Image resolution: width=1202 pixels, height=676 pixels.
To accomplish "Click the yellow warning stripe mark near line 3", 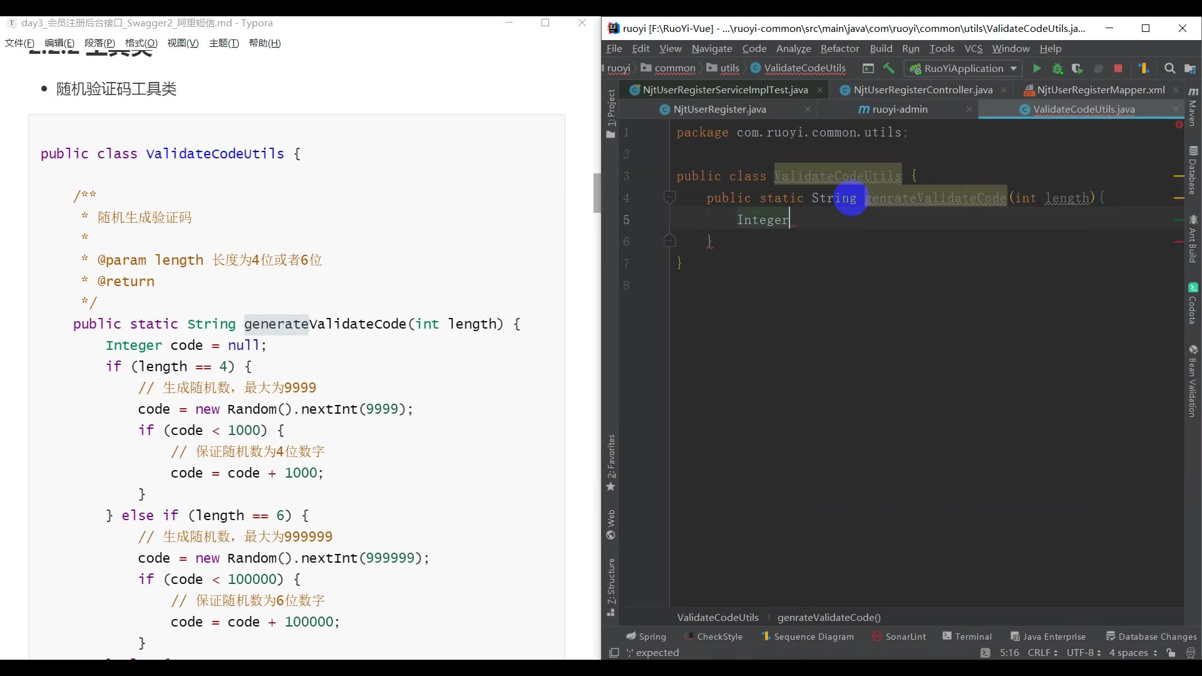I will point(1179,177).
